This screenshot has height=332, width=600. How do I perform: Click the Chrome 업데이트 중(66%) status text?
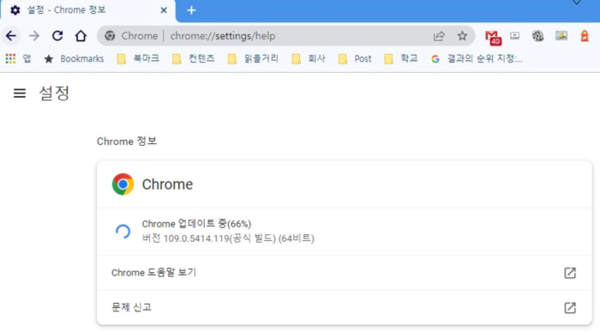[x=196, y=224]
